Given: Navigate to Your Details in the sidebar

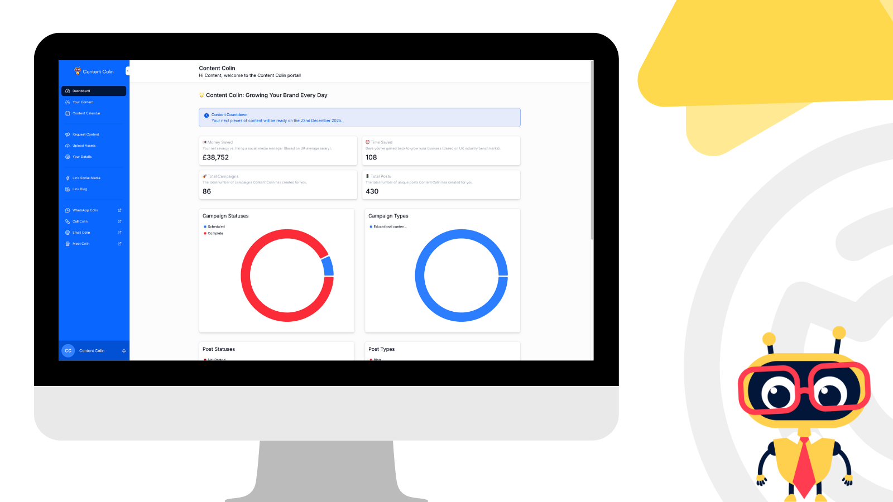Looking at the screenshot, I should [x=94, y=157].
